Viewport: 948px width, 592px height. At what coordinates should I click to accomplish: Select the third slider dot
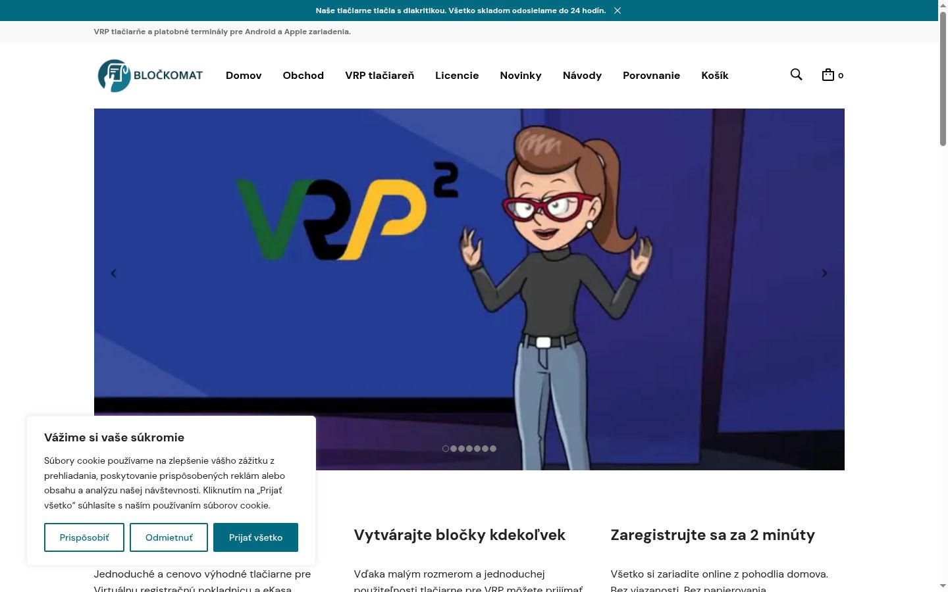tap(461, 449)
